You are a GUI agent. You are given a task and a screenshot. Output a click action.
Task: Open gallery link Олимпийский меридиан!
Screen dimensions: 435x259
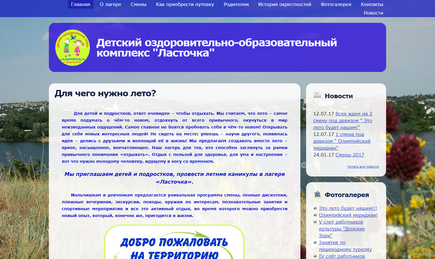(348, 215)
